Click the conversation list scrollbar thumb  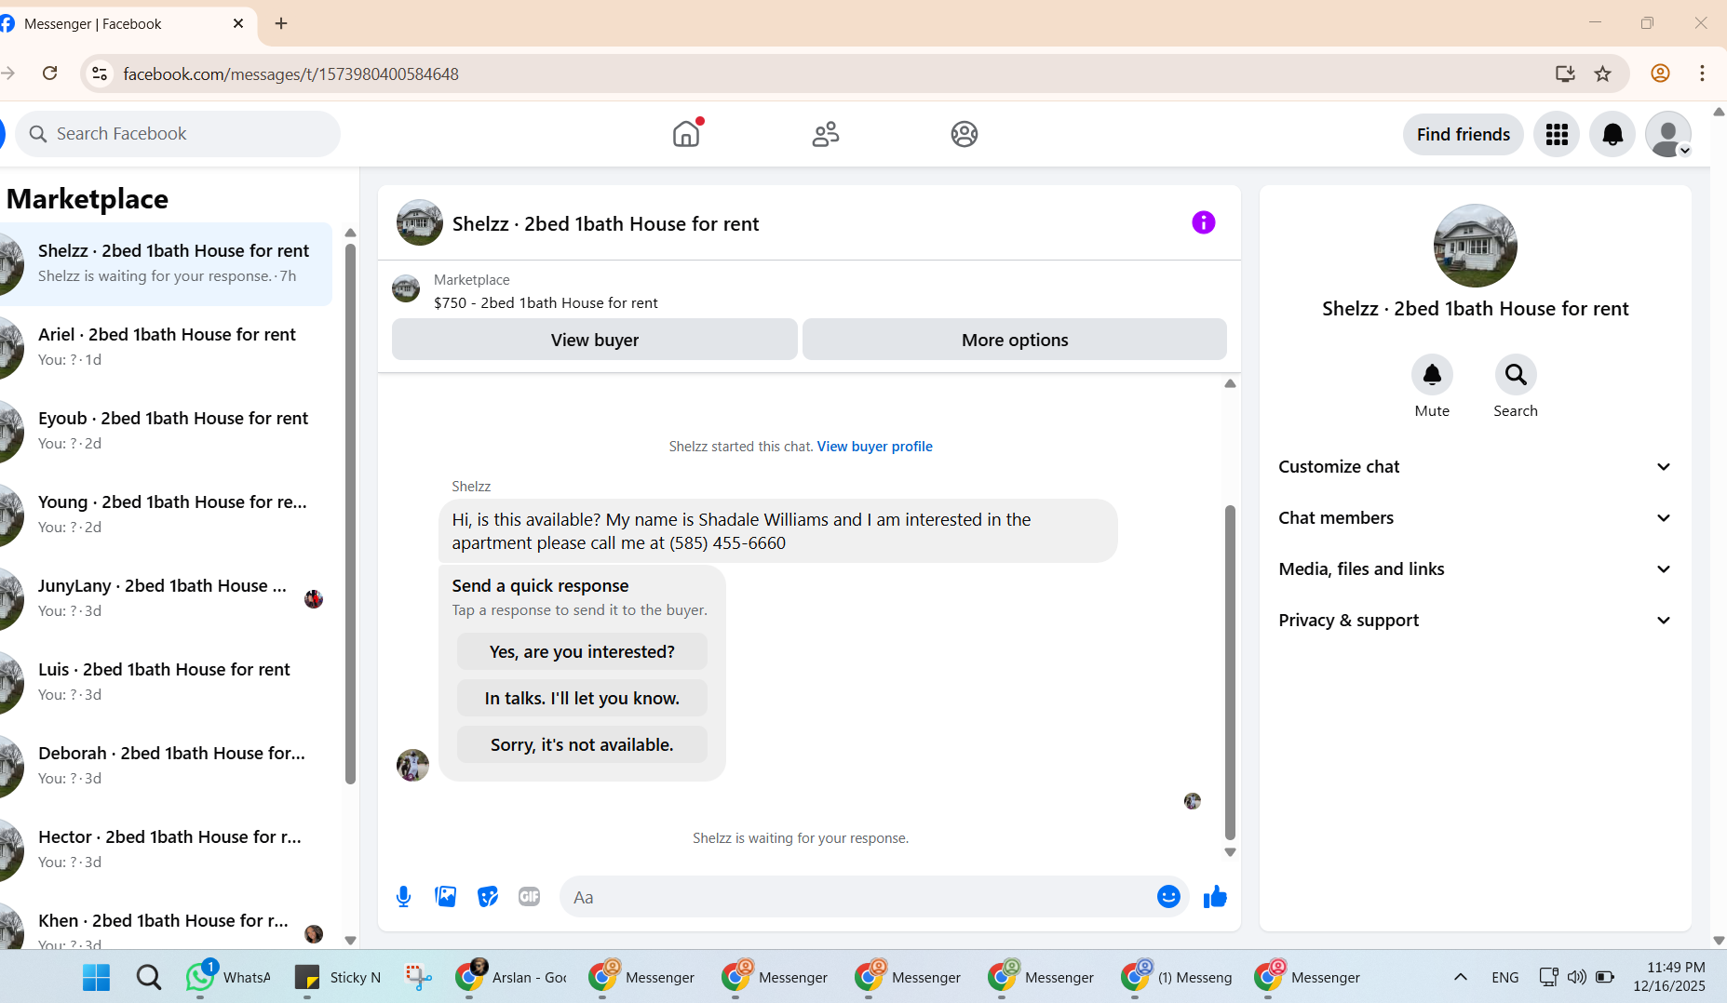[x=350, y=514]
